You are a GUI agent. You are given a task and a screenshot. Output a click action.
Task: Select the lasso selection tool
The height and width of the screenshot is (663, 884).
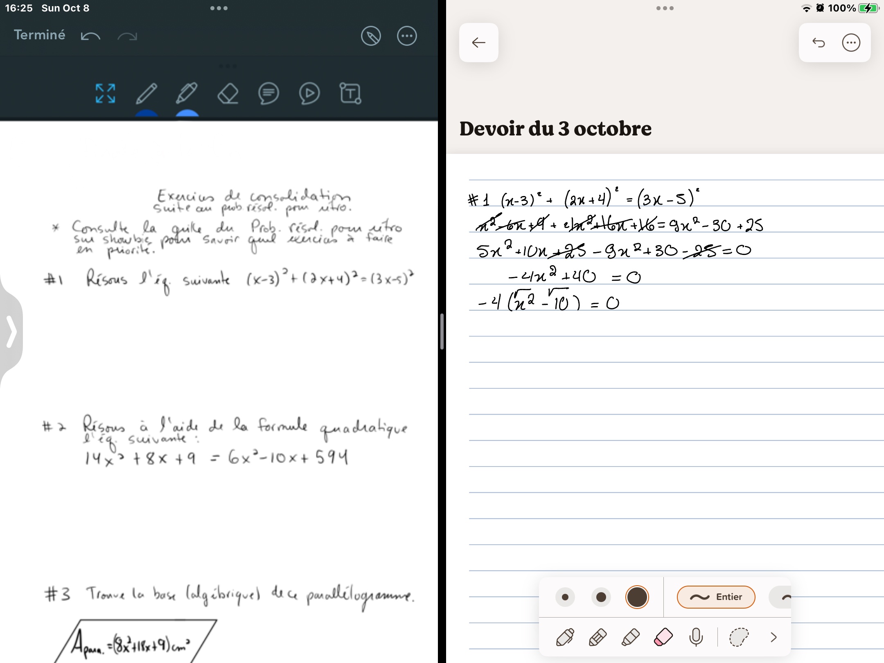(x=739, y=637)
